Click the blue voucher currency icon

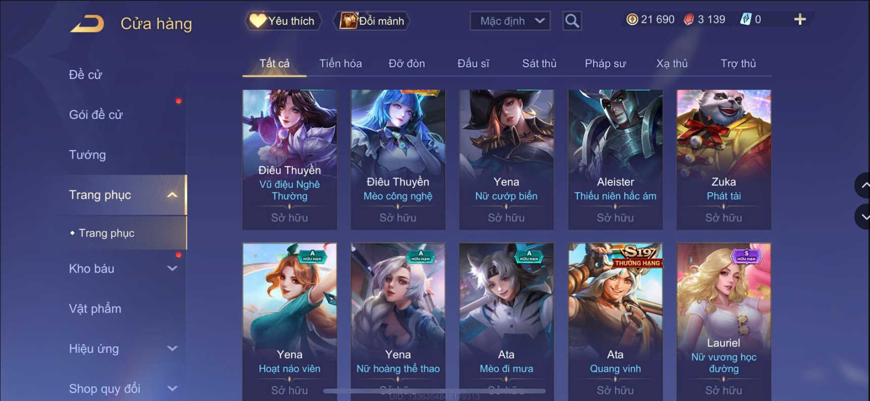[x=745, y=20]
